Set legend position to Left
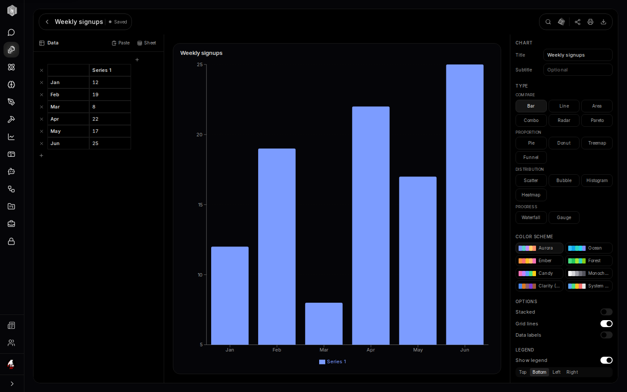Viewport: 627px width, 392px height. click(x=556, y=372)
